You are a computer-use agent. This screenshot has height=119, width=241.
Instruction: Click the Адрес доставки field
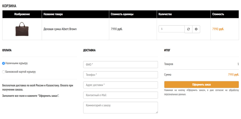pyautogui.click(x=120, y=85)
